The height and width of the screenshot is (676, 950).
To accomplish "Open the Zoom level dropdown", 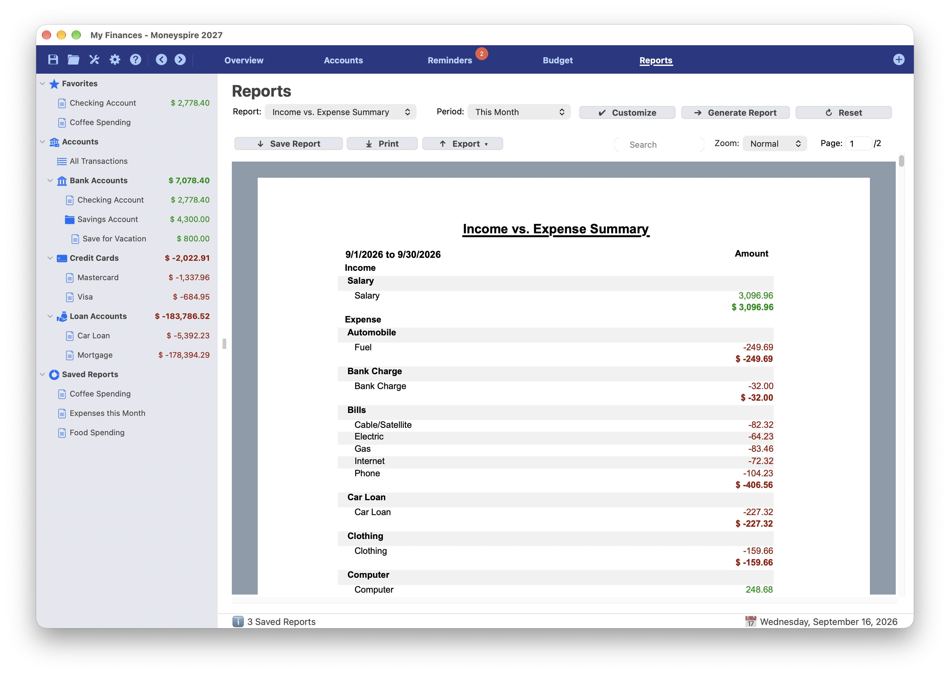I will tap(774, 143).
